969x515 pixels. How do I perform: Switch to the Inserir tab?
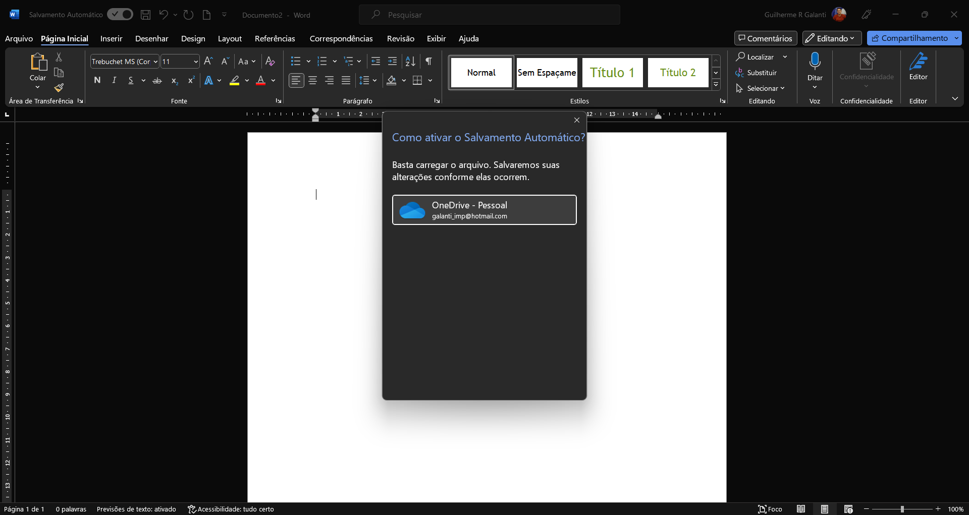(112, 38)
